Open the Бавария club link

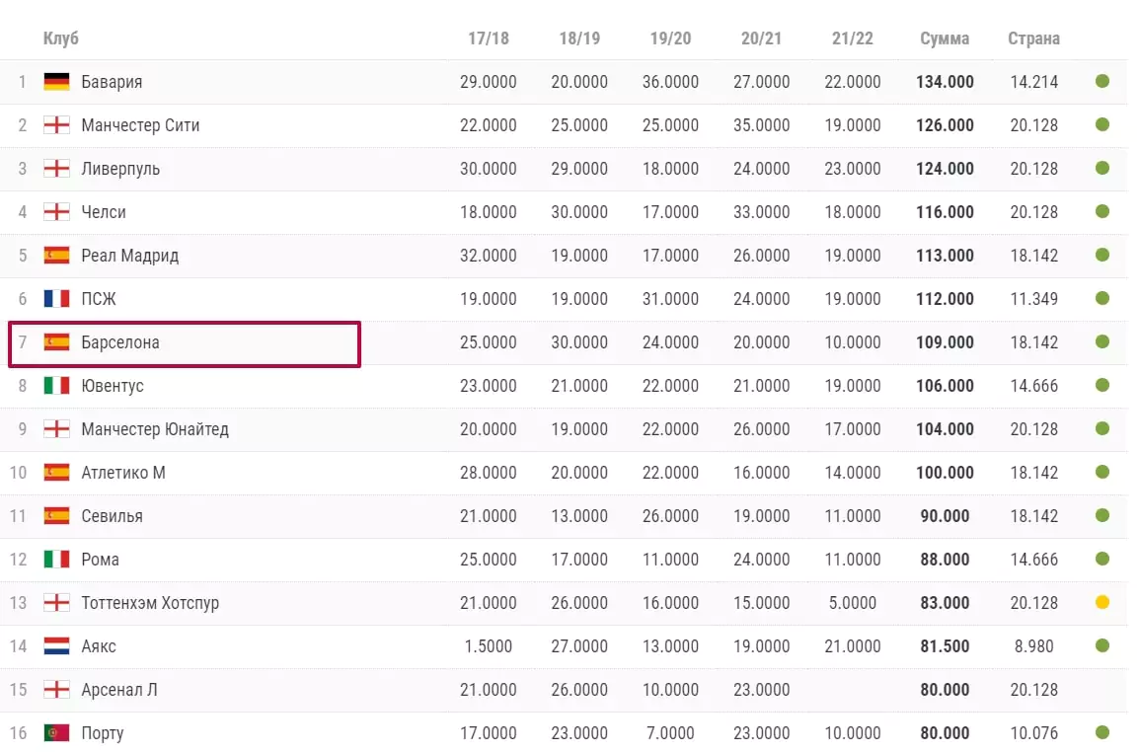point(112,81)
